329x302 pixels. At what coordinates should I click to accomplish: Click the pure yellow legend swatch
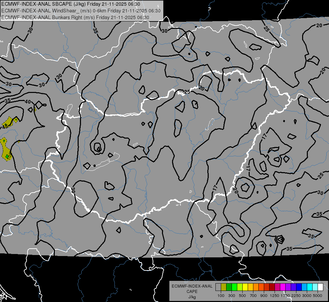tap(245, 287)
